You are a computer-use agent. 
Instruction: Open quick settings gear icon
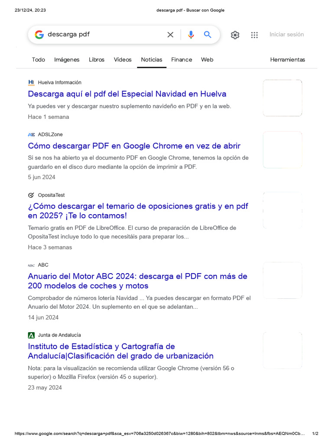tap(235, 35)
